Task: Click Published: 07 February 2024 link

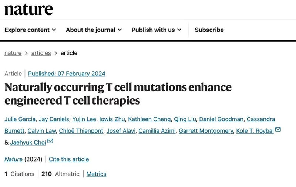Action: pos(67,74)
